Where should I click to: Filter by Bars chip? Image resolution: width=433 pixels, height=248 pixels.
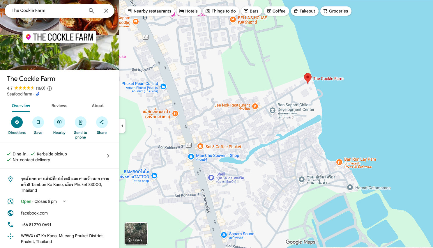pos(251,11)
